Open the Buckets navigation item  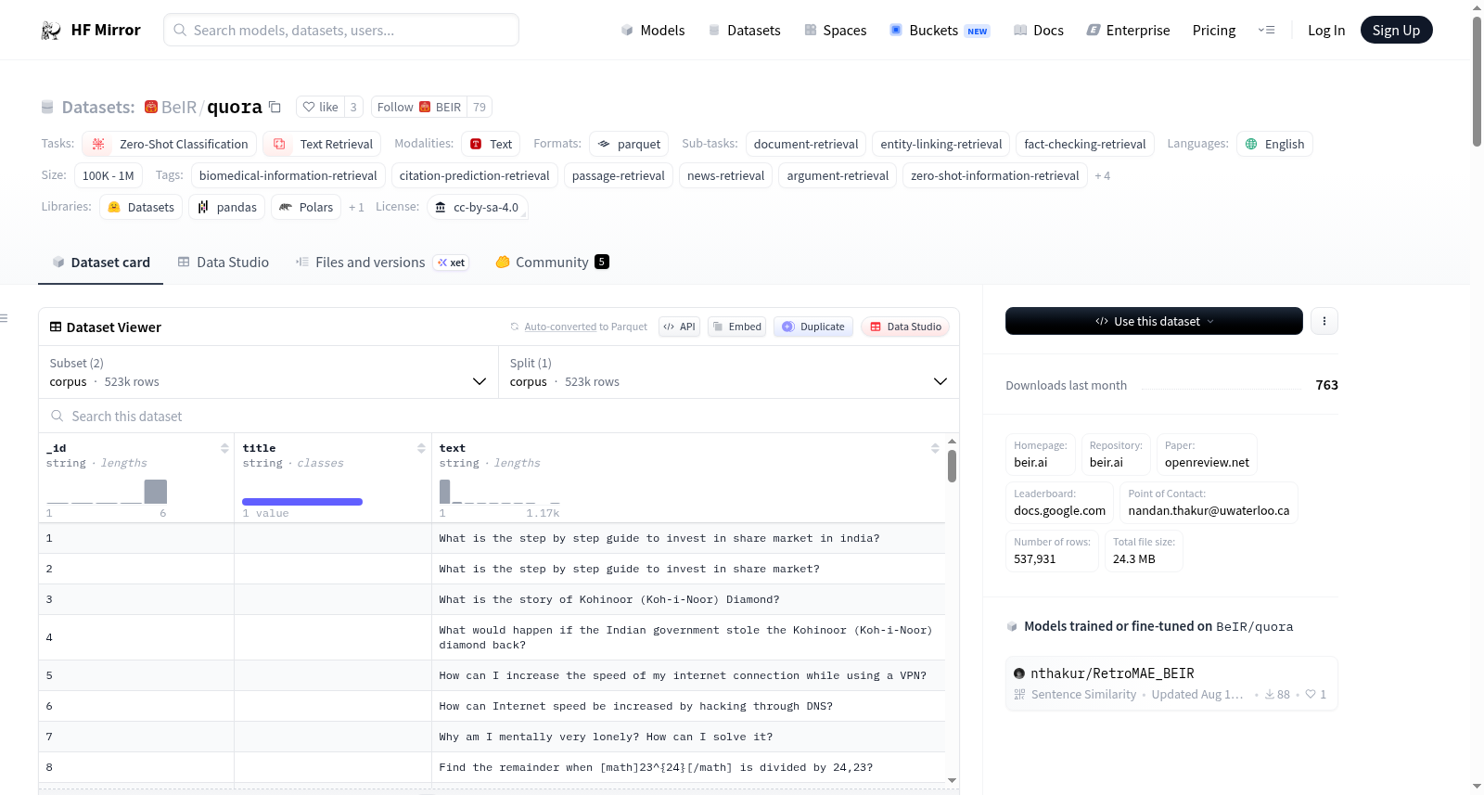(x=940, y=31)
